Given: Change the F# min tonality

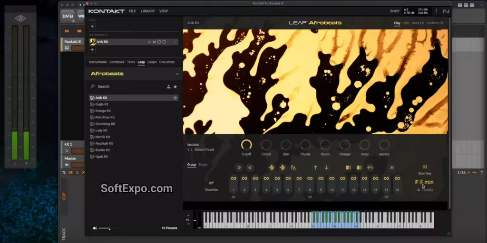Looking at the screenshot, I should coord(424,182).
